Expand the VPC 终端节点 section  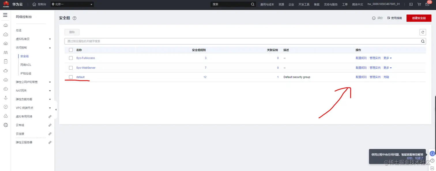click(x=50, y=108)
